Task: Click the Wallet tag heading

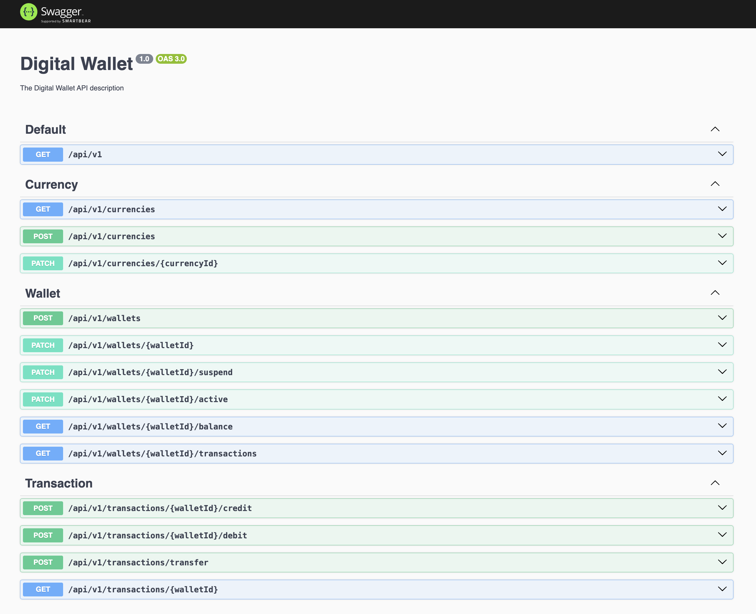Action: point(42,293)
